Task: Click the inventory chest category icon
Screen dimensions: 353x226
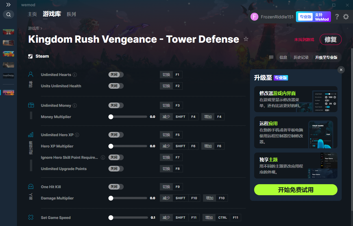Action: point(31,105)
